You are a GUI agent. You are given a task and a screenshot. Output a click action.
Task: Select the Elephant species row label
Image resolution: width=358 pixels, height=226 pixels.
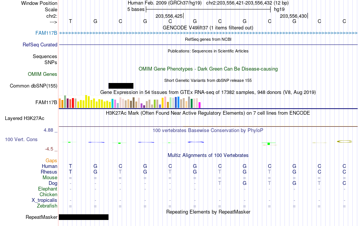pyautogui.click(x=48, y=189)
